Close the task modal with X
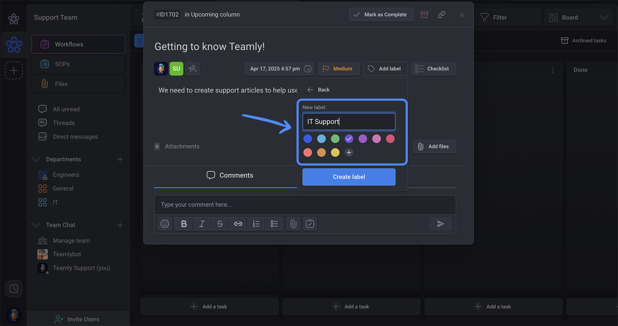The width and height of the screenshot is (618, 326). pos(462,15)
